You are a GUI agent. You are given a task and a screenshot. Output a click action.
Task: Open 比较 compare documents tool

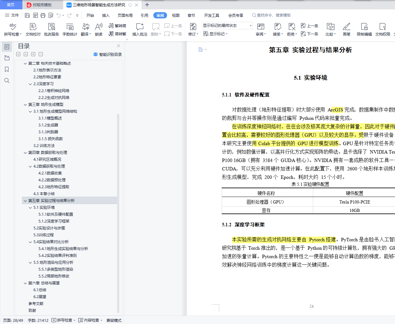330,30
